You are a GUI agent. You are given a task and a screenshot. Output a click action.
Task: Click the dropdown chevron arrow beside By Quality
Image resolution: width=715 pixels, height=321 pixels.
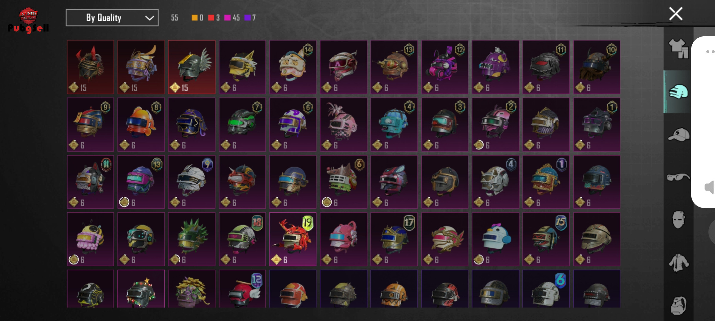pyautogui.click(x=149, y=18)
